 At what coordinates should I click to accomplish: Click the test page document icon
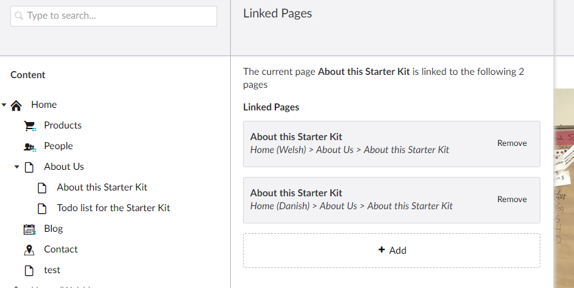pos(29,271)
